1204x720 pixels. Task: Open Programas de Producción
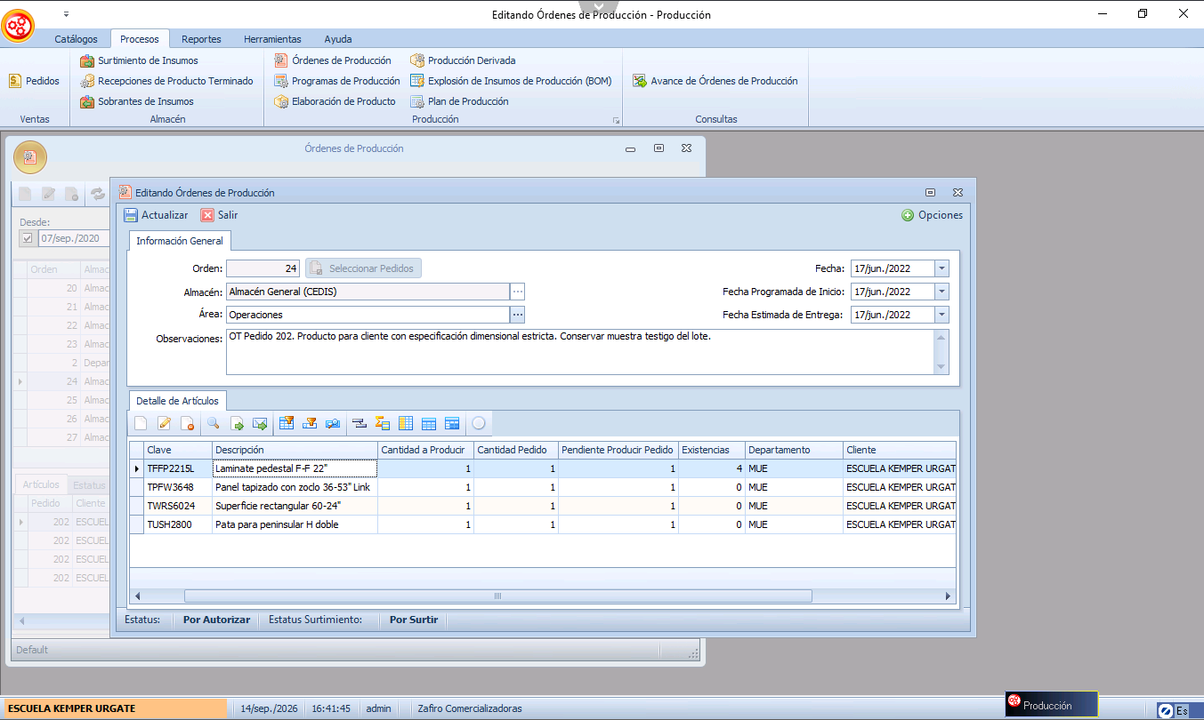tap(337, 81)
